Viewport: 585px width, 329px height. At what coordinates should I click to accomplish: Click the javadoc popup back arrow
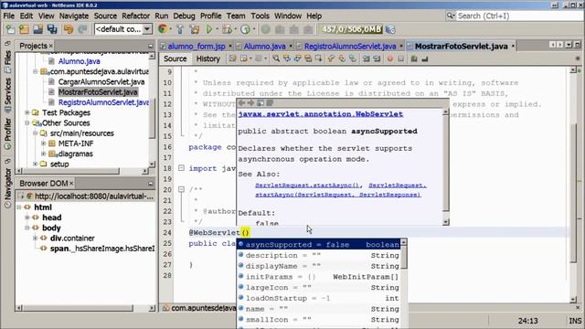click(241, 103)
